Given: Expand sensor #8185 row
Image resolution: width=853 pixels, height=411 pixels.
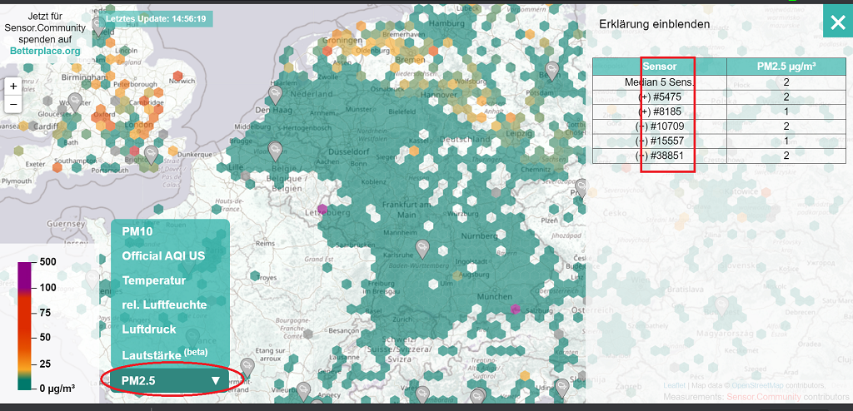Looking at the screenshot, I should click(659, 111).
